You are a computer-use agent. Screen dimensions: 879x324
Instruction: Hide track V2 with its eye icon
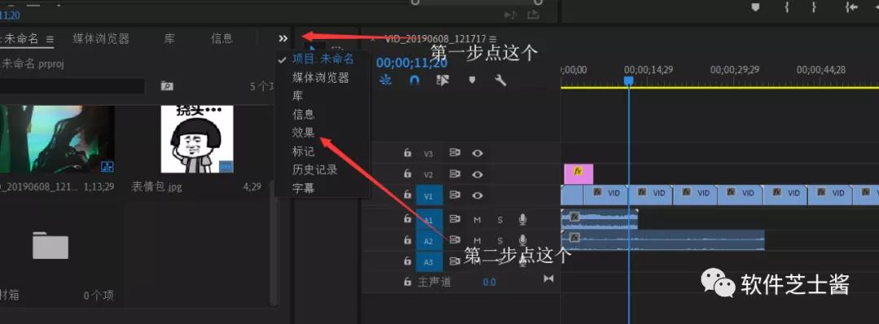pos(477,175)
